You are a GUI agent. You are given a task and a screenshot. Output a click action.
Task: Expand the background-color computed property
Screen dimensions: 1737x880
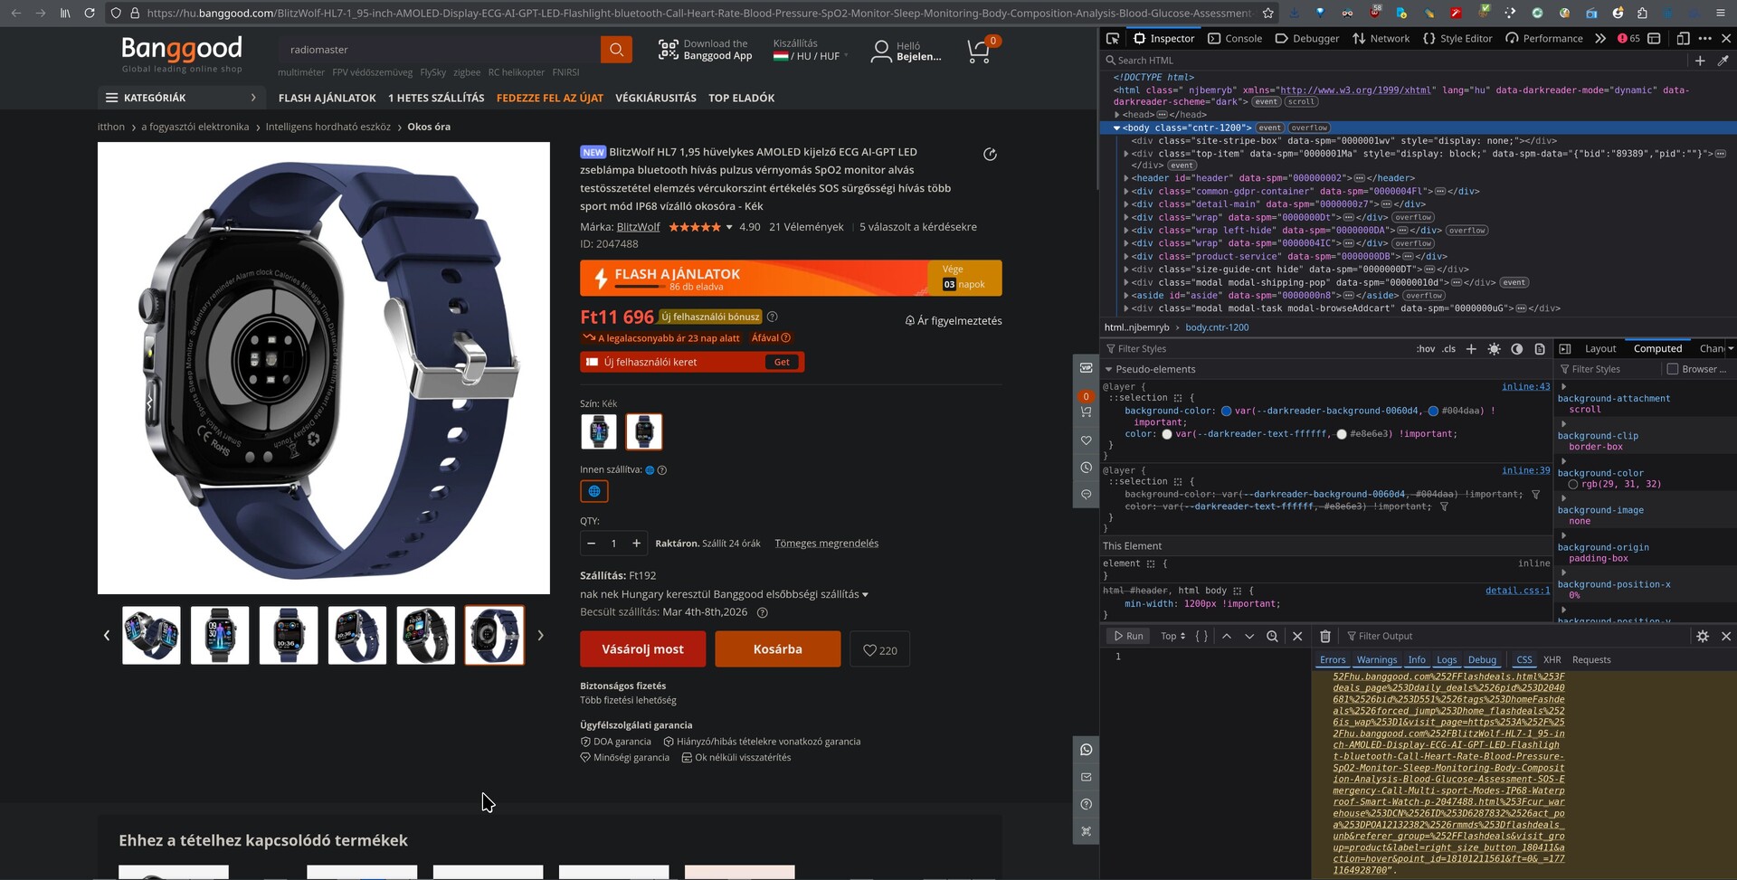tap(1563, 462)
